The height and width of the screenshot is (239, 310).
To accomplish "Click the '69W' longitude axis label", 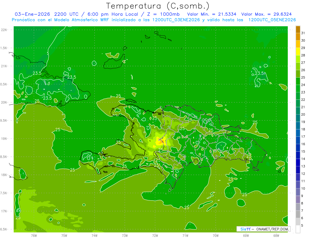I will point(246,235).
